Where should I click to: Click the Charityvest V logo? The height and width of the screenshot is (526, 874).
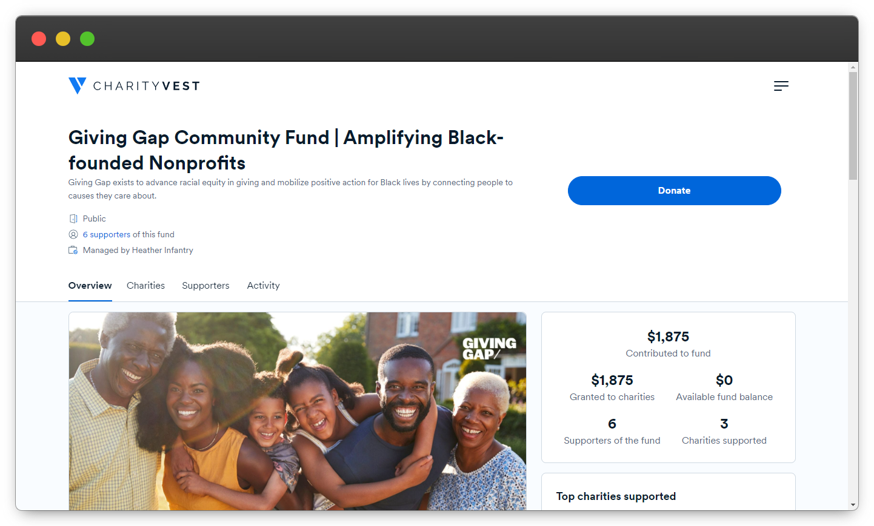(x=77, y=85)
